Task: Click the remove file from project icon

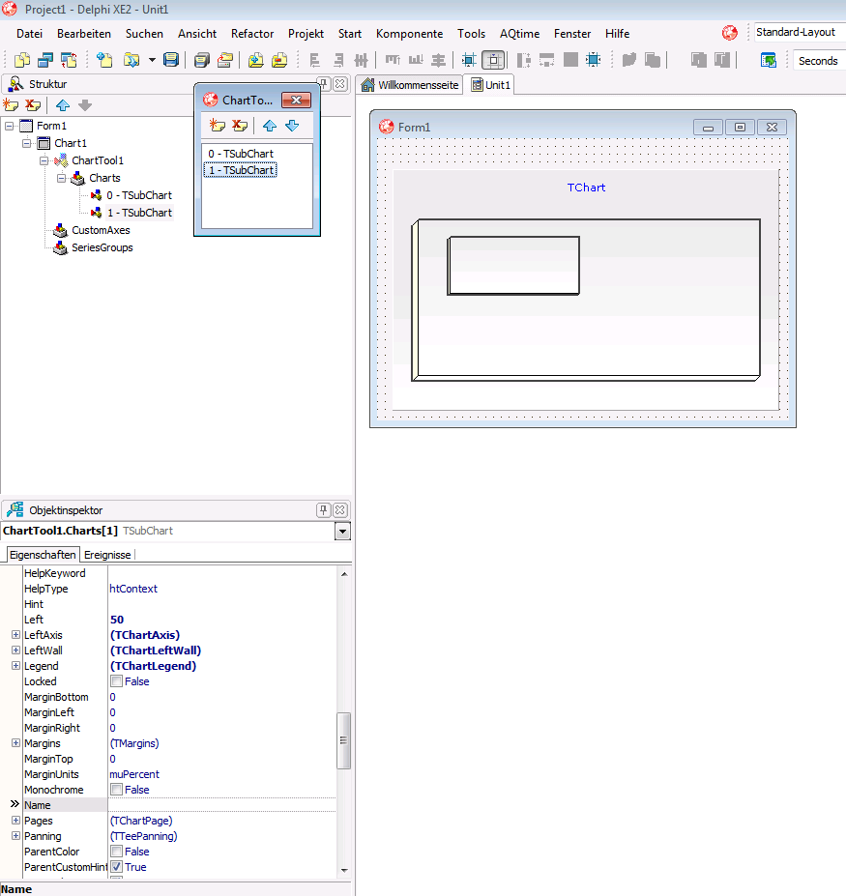Action: tap(279, 60)
